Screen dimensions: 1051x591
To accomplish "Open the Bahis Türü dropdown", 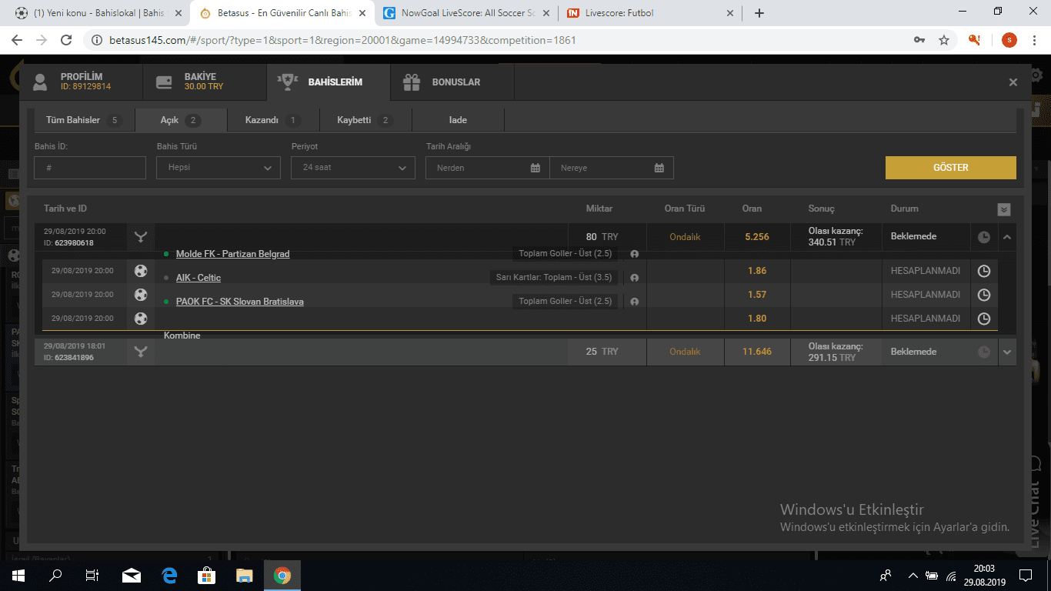I will pyautogui.click(x=219, y=168).
